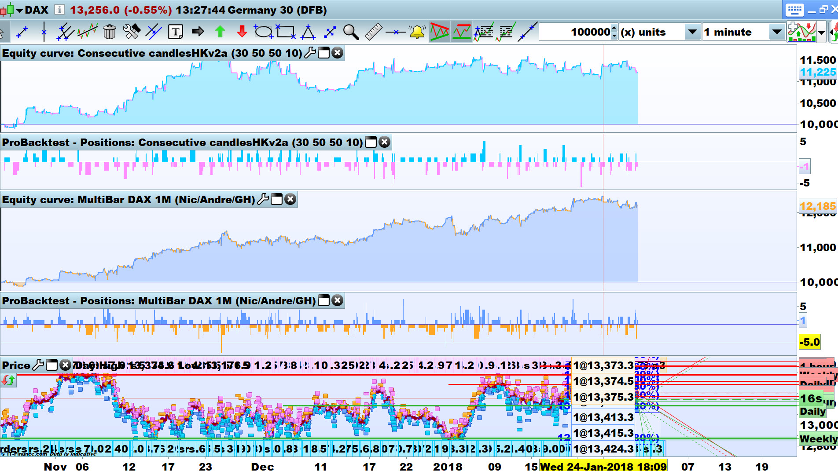Toggle support and resistance line display

461,32
